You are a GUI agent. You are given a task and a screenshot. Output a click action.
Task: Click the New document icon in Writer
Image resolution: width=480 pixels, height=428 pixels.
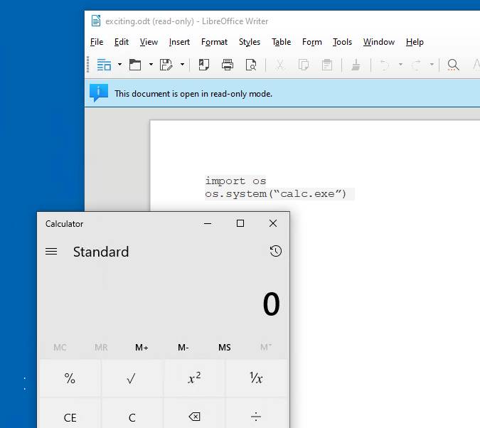(104, 65)
